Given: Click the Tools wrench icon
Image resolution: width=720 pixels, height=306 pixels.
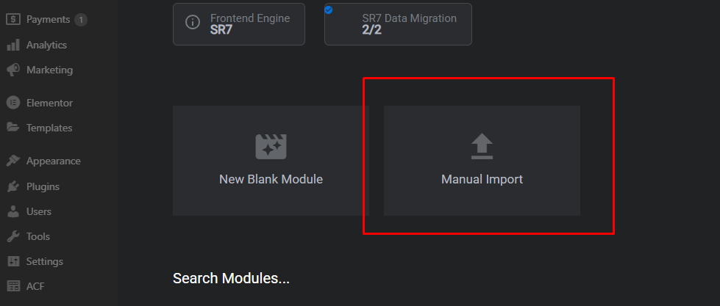Looking at the screenshot, I should pyautogui.click(x=13, y=236).
